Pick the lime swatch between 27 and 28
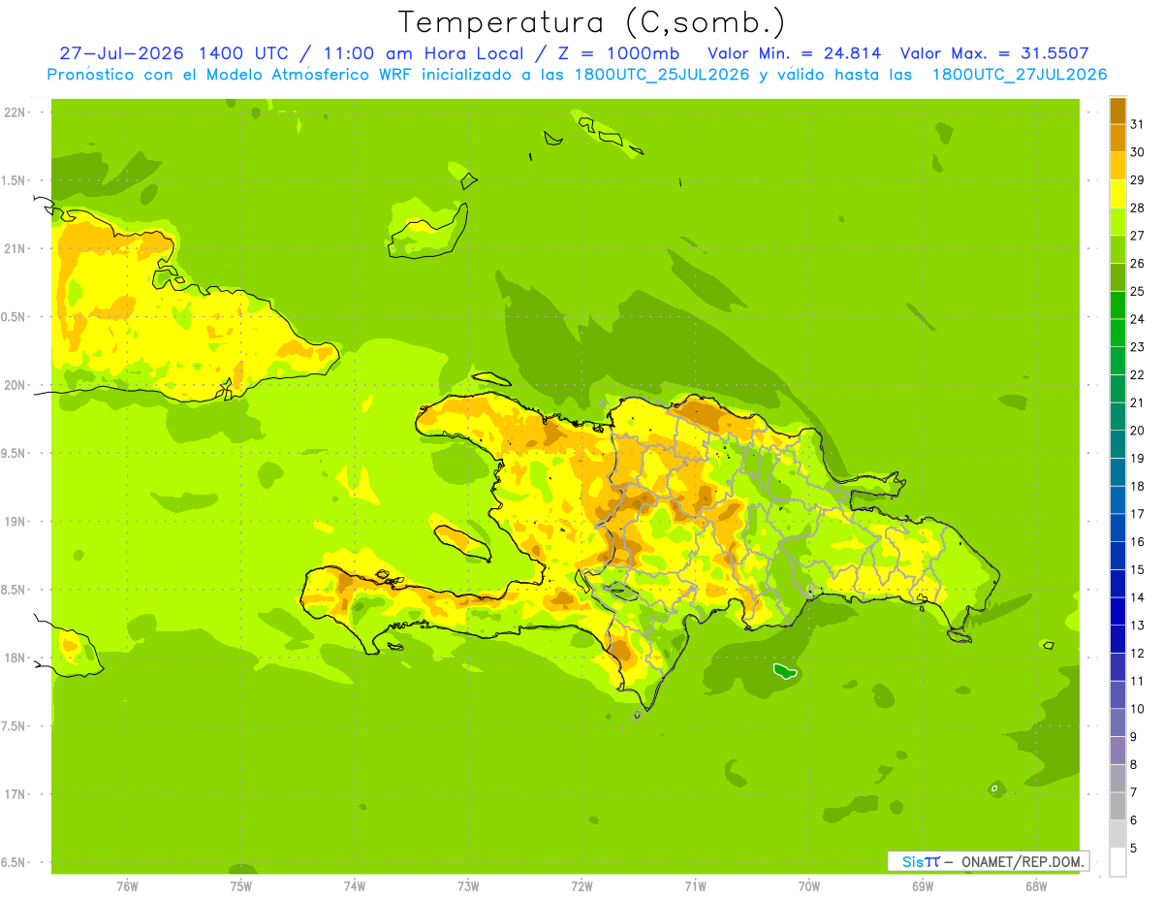Screen dimensions: 1163x899 click(x=1117, y=222)
